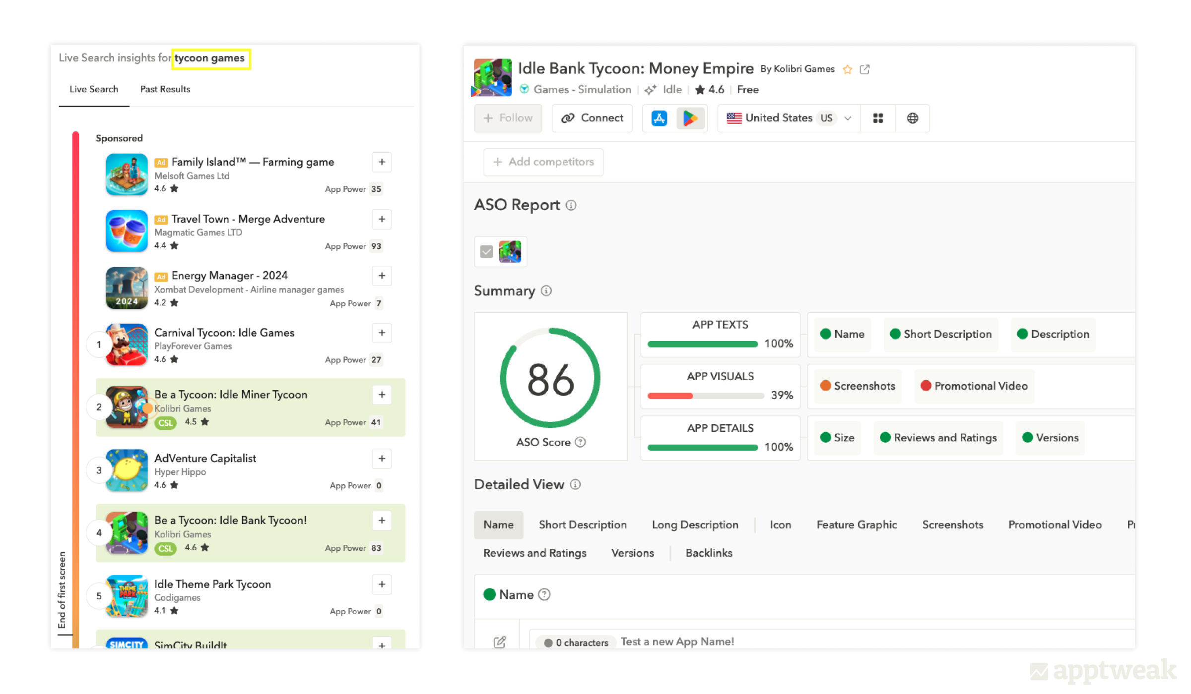Select the Versions summary chip

(x=1050, y=438)
